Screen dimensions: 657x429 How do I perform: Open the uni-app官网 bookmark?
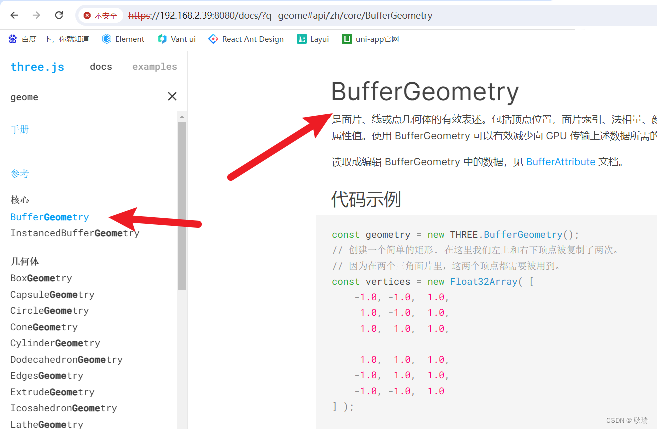click(x=370, y=39)
